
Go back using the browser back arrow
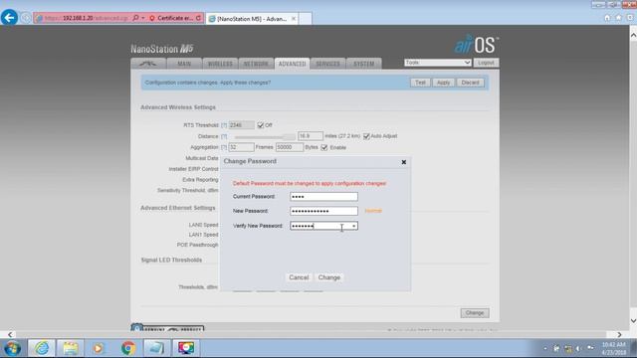(9, 18)
